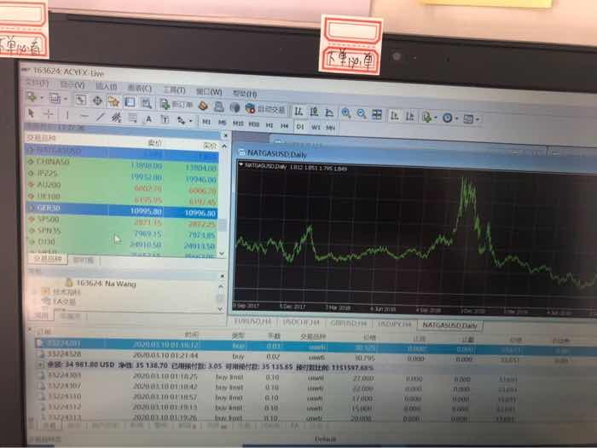Screen dimensions: 597x448
Task: Close the Market Watch panel
Action: tap(225, 135)
